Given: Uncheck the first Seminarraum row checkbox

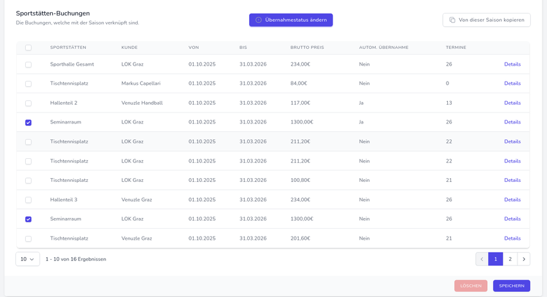Looking at the screenshot, I should click(28, 122).
